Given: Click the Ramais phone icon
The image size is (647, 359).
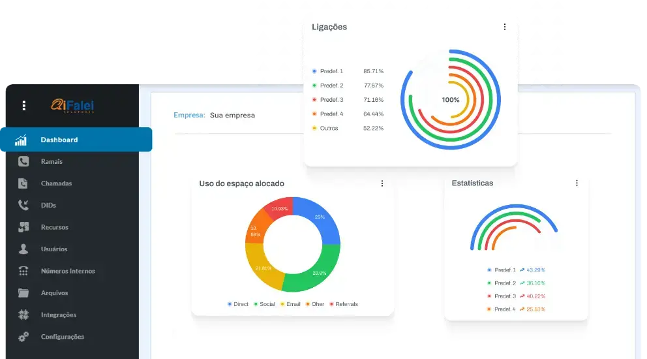Looking at the screenshot, I should coord(23,161).
